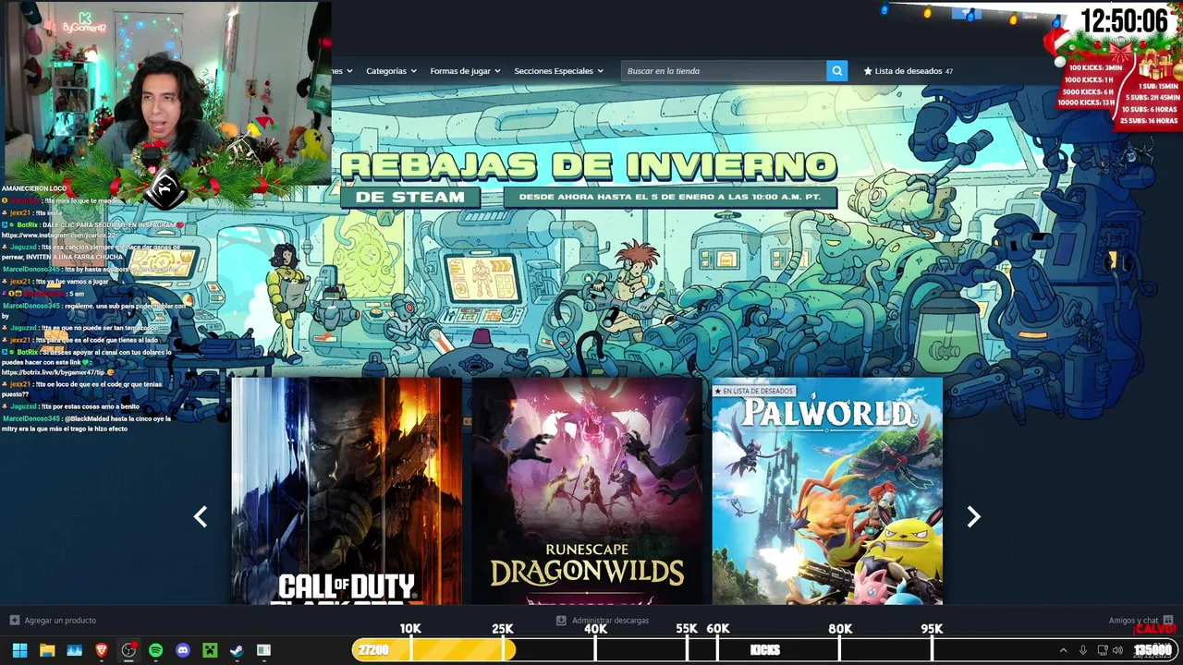The image size is (1183, 665).
Task: Click the star icon beside Lista de deseados
Action: pyautogui.click(x=868, y=71)
